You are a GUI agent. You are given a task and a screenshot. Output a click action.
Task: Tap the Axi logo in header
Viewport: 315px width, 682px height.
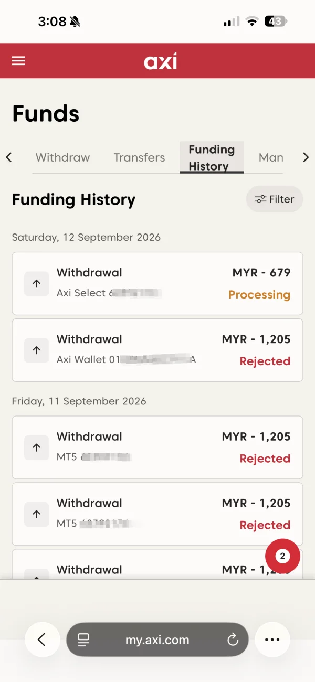pos(160,61)
